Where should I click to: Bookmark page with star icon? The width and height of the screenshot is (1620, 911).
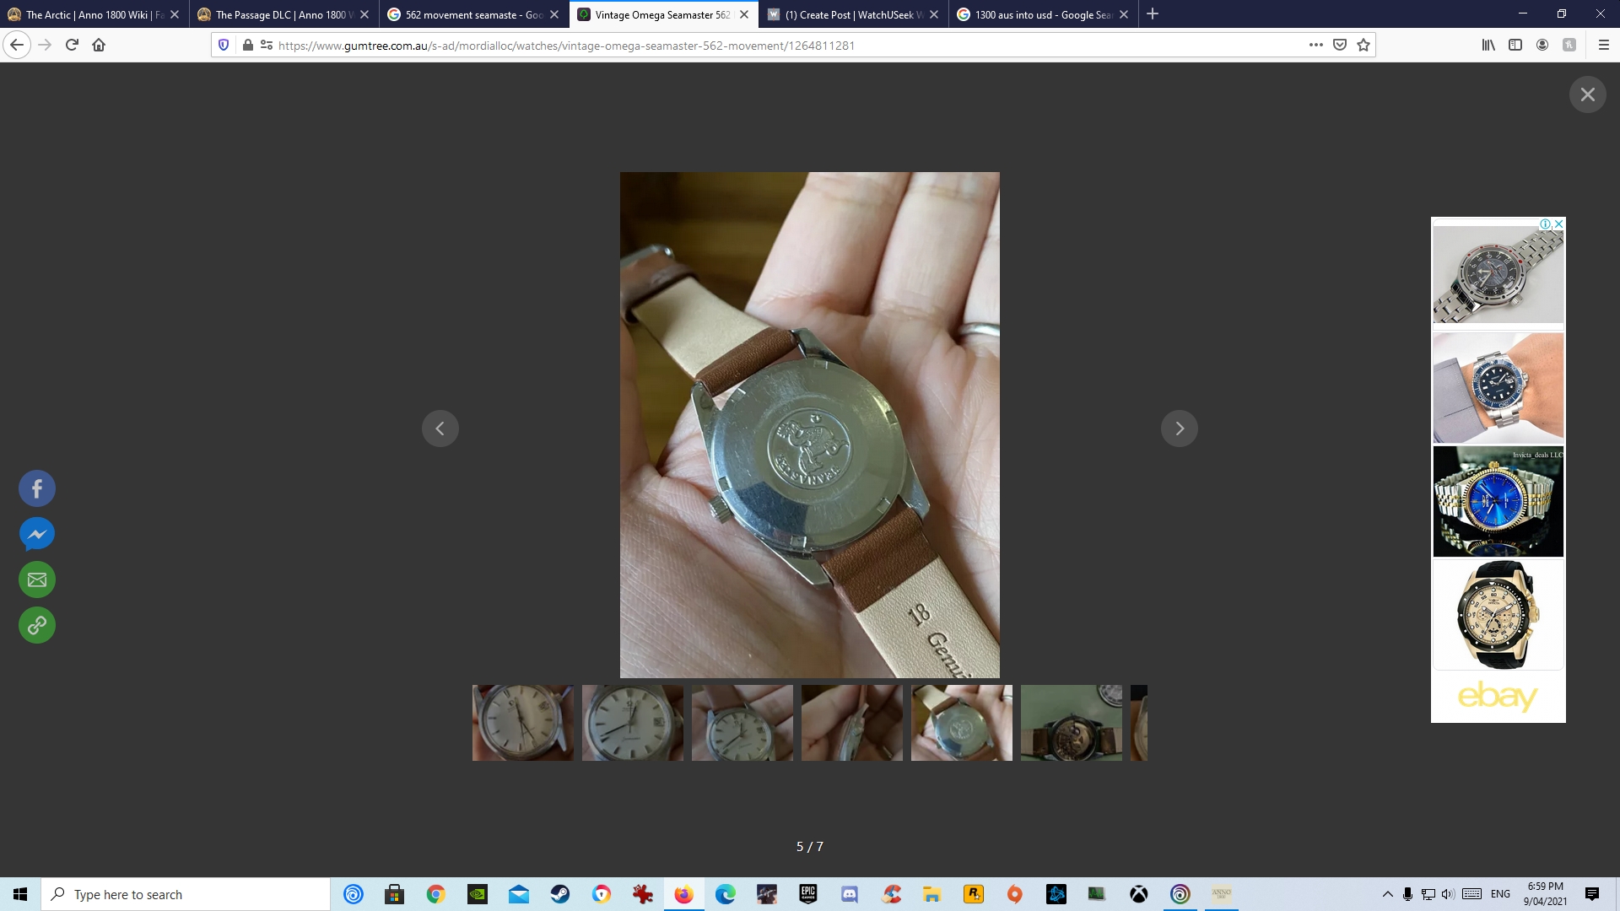coord(1363,45)
